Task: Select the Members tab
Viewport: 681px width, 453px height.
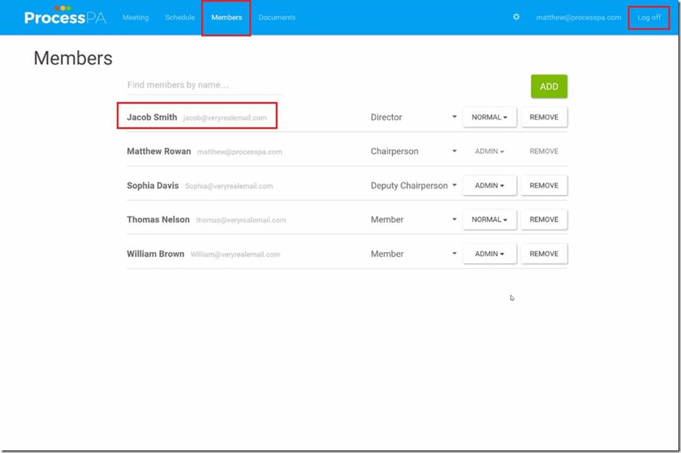Action: pyautogui.click(x=227, y=18)
